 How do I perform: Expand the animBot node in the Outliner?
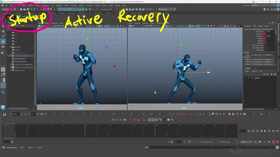(11, 47)
